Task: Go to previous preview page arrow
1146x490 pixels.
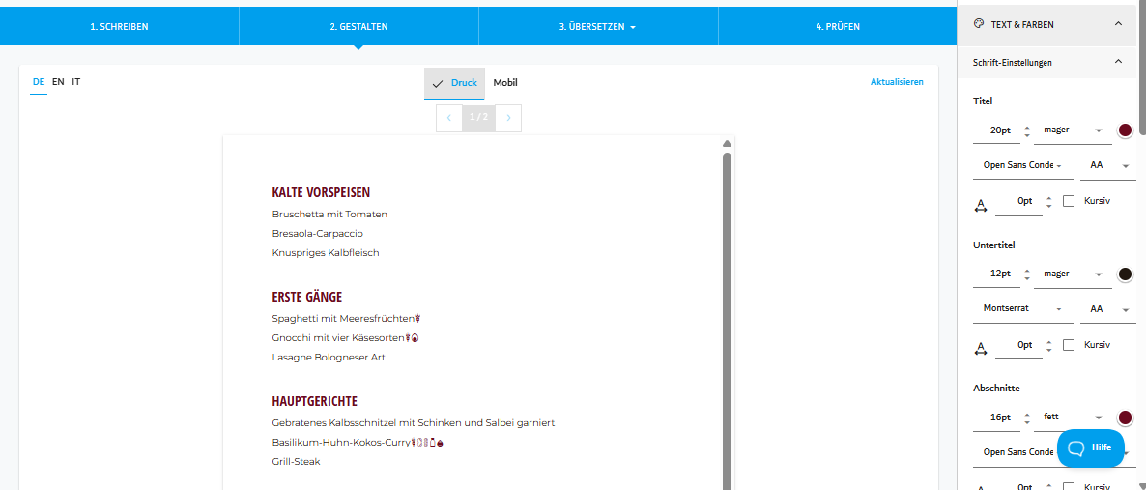Action: 449,118
